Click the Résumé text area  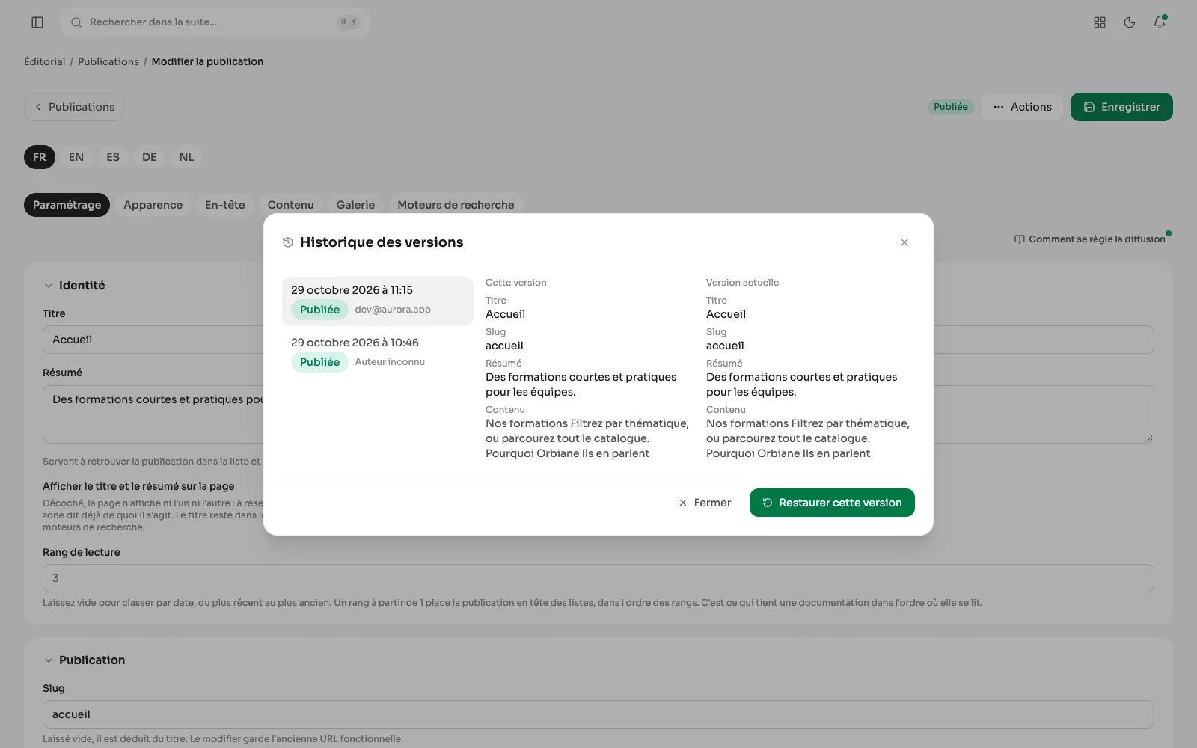[x=598, y=414]
